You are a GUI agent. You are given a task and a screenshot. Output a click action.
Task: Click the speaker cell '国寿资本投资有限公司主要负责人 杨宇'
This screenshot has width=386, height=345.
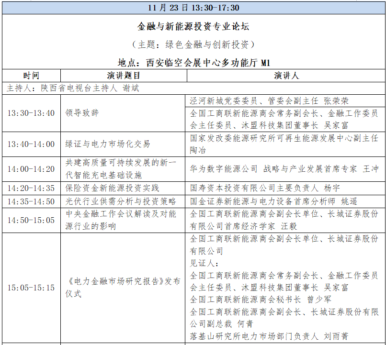pos(285,189)
